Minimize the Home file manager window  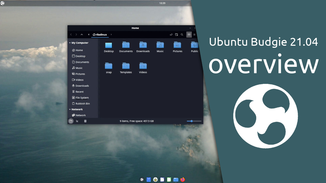[x=190, y=28]
